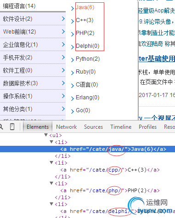Viewport: 175px width, 218px height.
Task: Click the inspect element magnifier icon
Action: (x=1, y=127)
